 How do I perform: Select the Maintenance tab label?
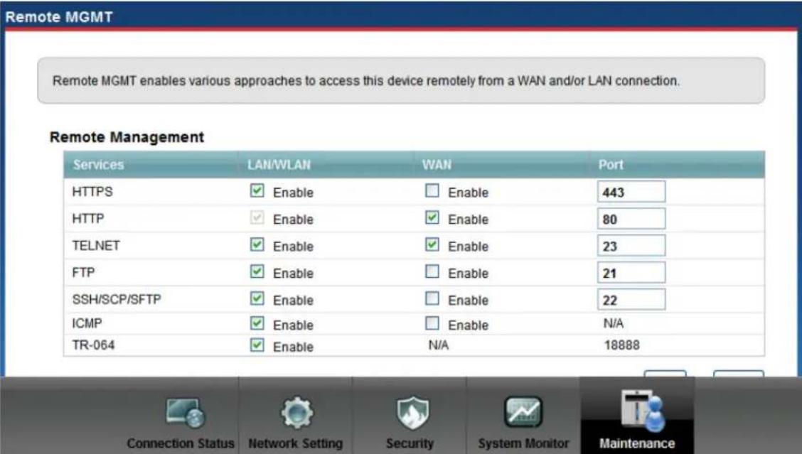637,443
